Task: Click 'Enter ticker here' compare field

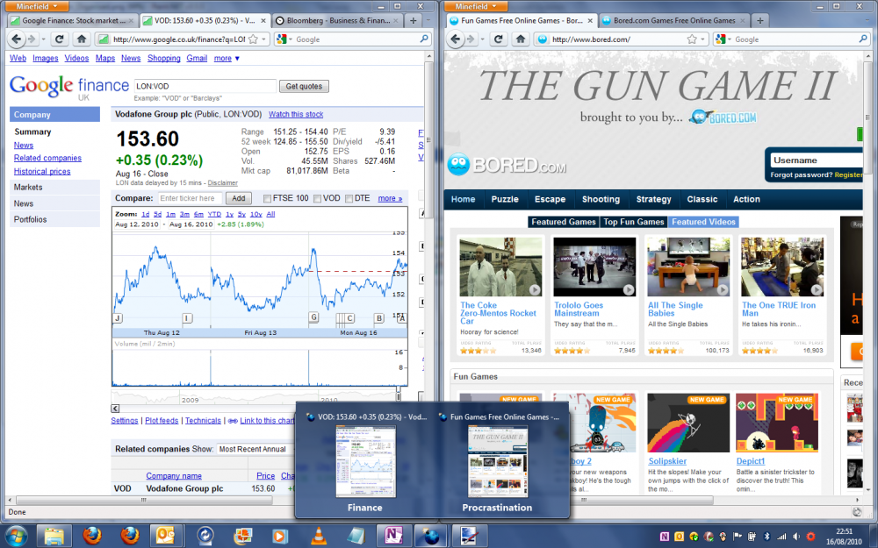Action: 190,198
